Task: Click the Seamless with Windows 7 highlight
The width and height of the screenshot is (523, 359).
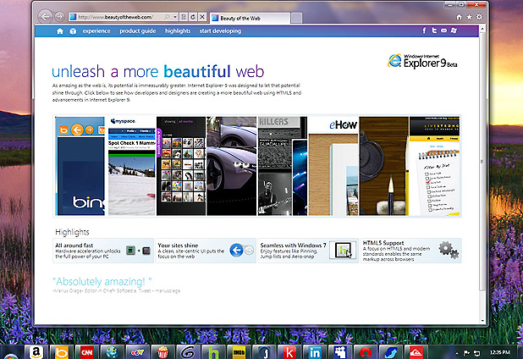Action: (x=308, y=251)
